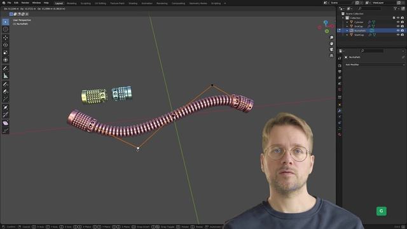
Task: Click the viewport Zoom navigation icon
Action: point(331,38)
